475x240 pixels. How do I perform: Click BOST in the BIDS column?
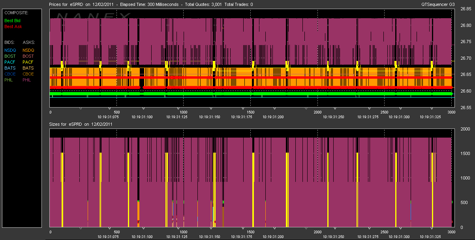coord(10,56)
